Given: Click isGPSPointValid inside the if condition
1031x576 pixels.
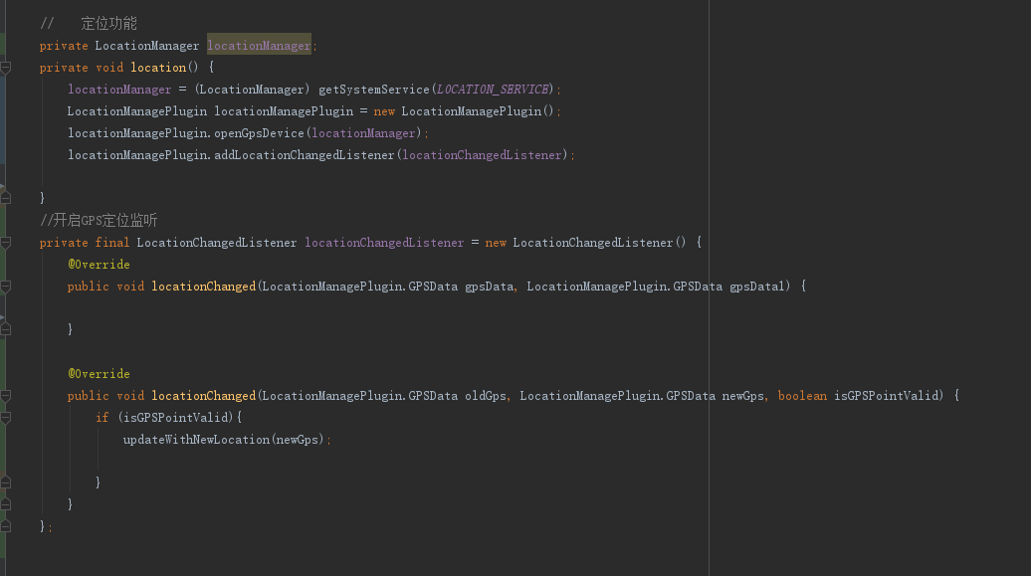Looking at the screenshot, I should pyautogui.click(x=175, y=418).
